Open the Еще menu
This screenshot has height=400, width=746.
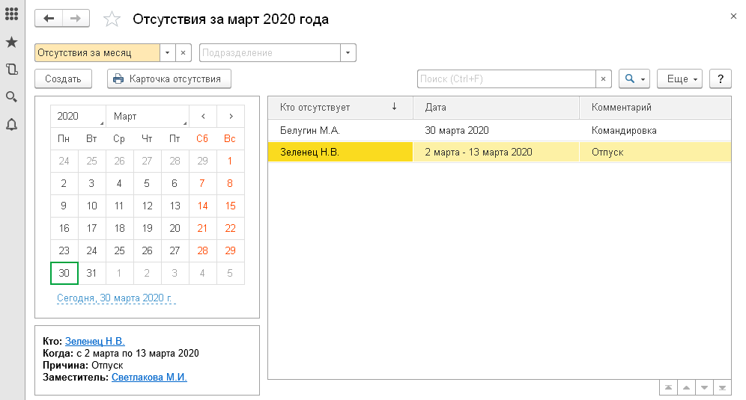(679, 79)
